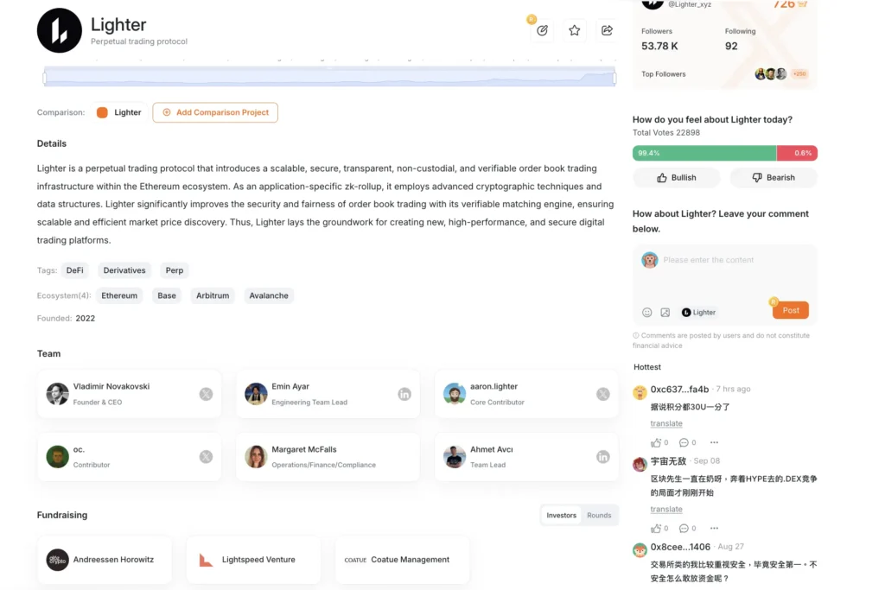The width and height of the screenshot is (885, 590).
Task: Open Margaret McFalls' avatar photo
Action: tap(256, 457)
